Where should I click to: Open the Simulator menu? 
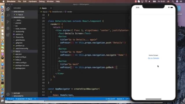pos(11,1)
